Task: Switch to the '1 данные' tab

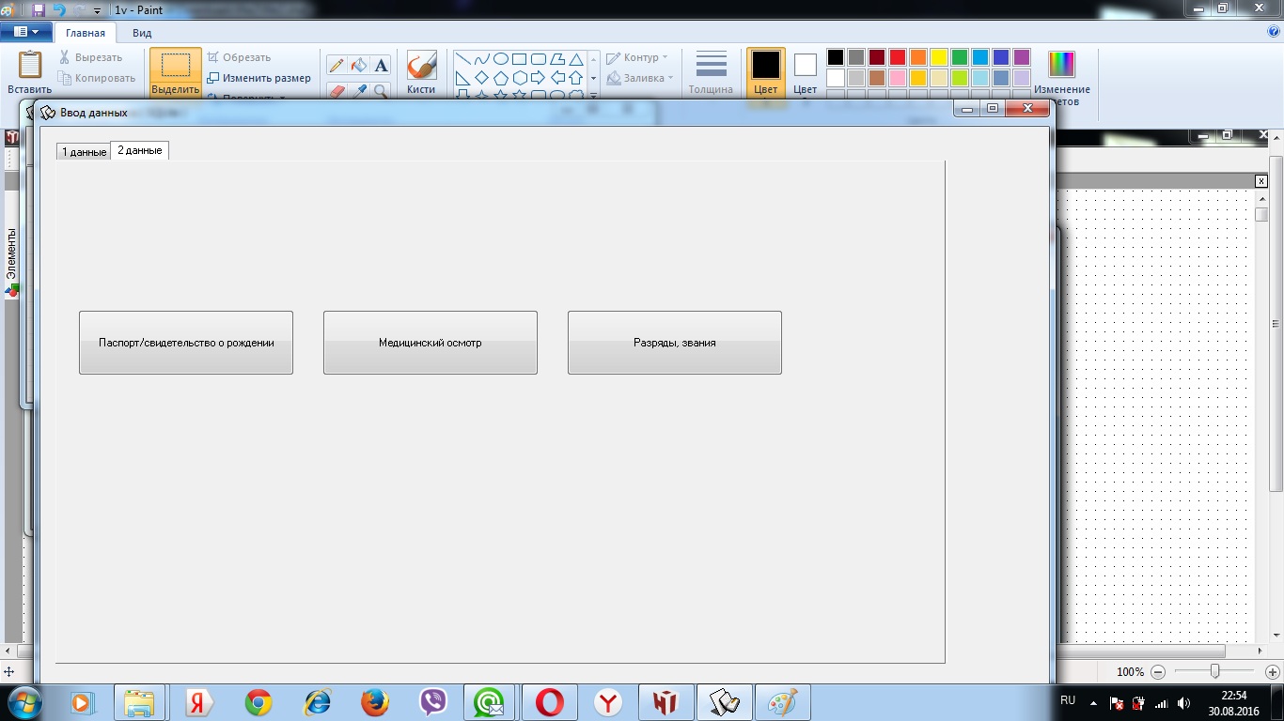Action: coord(84,152)
